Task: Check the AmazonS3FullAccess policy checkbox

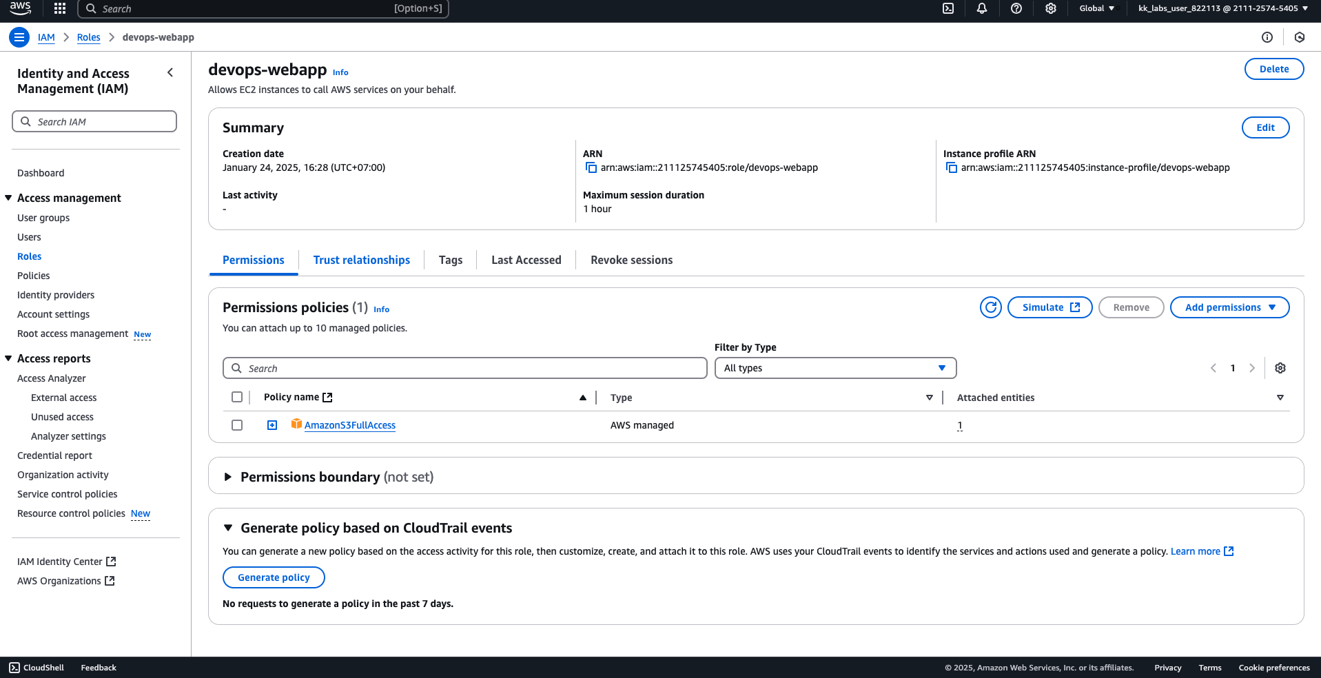Action: (237, 425)
